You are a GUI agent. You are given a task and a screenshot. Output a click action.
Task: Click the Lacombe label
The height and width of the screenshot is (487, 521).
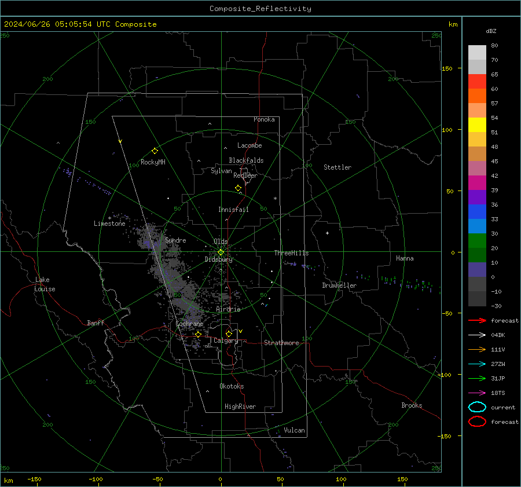click(250, 145)
